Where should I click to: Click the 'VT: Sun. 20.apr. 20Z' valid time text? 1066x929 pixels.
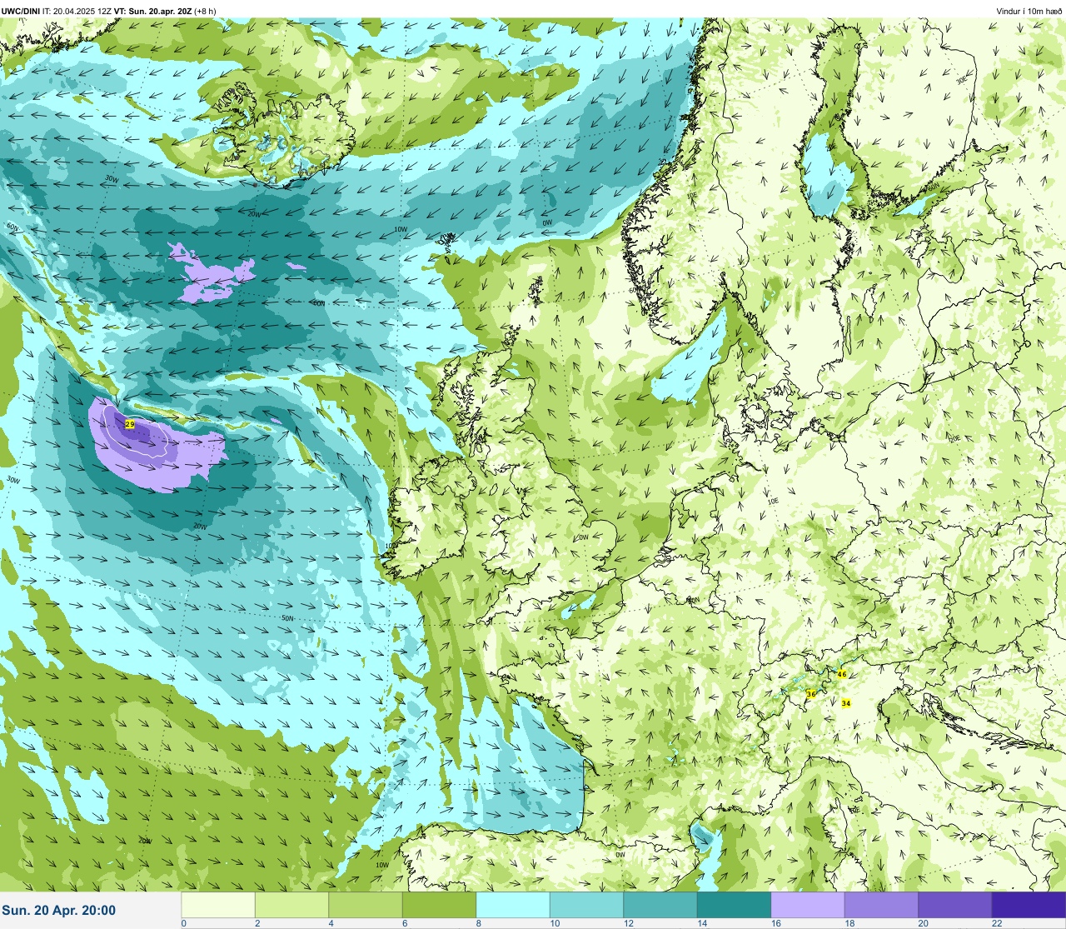pyautogui.click(x=152, y=11)
